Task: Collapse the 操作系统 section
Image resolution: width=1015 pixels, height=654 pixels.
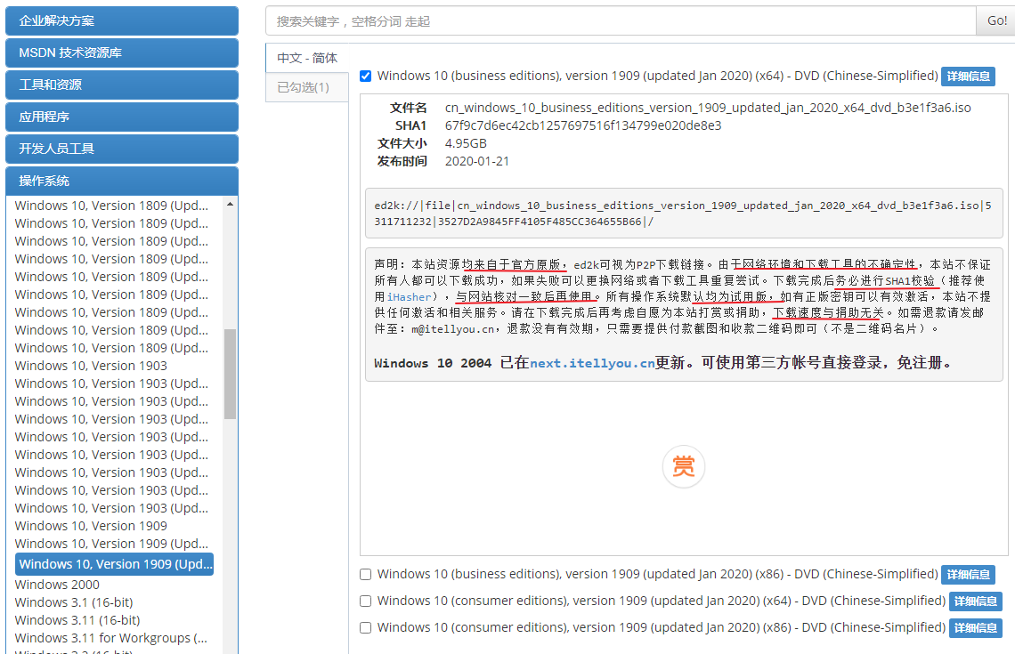Action: (x=122, y=181)
